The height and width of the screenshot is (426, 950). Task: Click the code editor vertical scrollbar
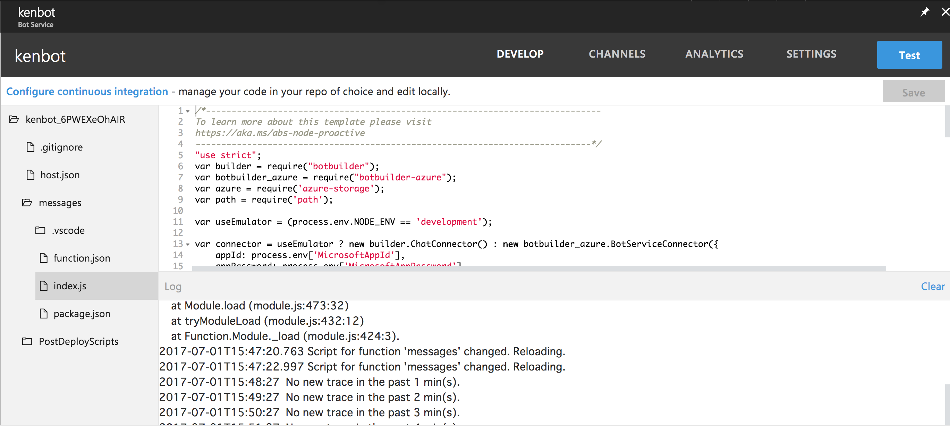(x=947, y=121)
